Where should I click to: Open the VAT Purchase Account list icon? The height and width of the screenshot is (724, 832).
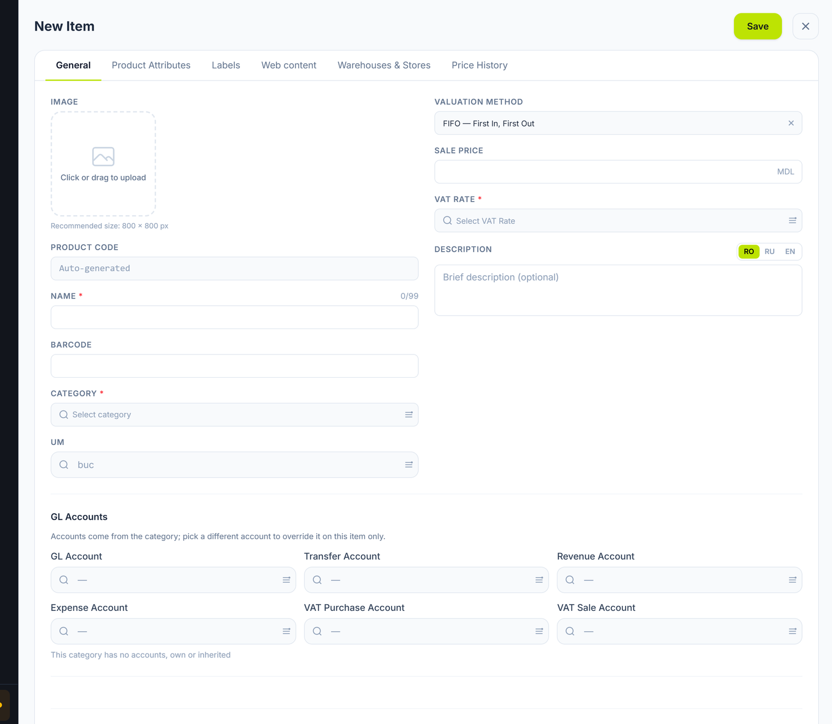(x=539, y=631)
